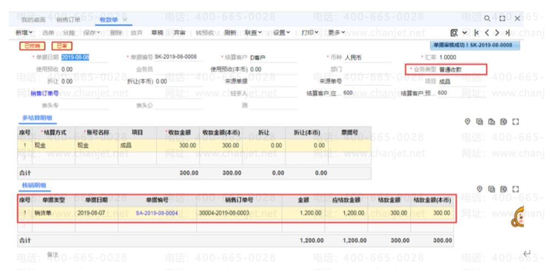Click the 放弃 toolbar button
This screenshot has height=270, width=545.
(137, 33)
